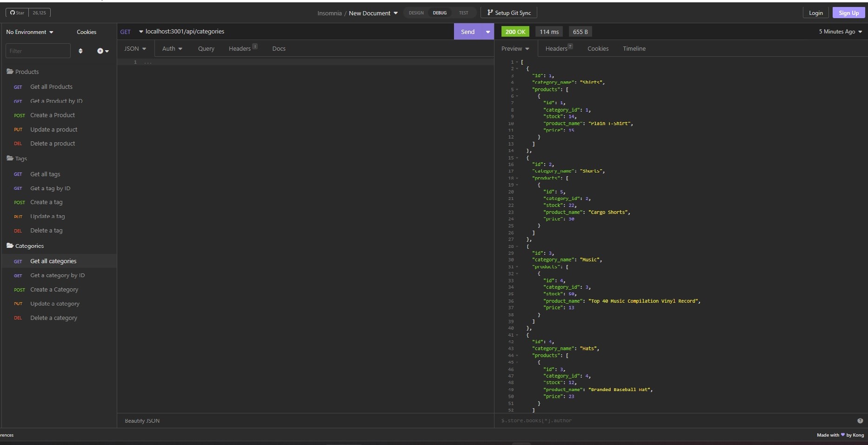Open JSONPath help via question mark icon
This screenshot has width=868, height=445.
(860, 421)
